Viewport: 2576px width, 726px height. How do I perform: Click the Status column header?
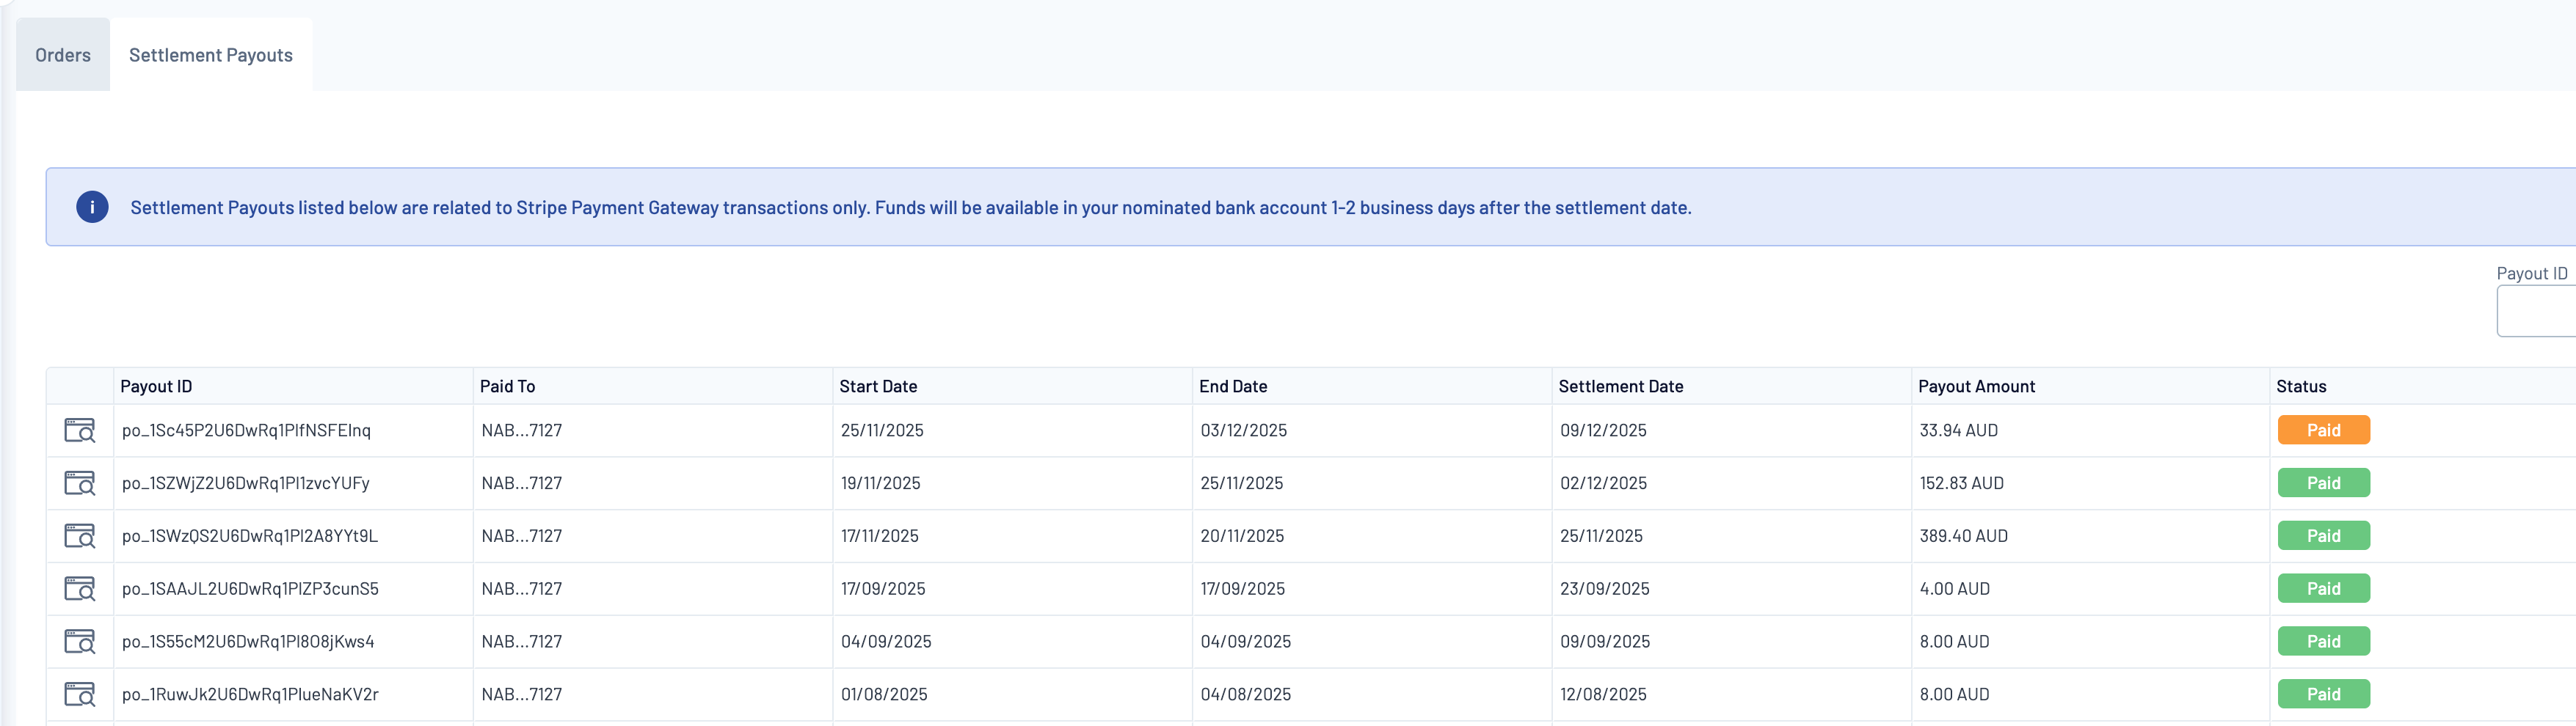pyautogui.click(x=2301, y=386)
